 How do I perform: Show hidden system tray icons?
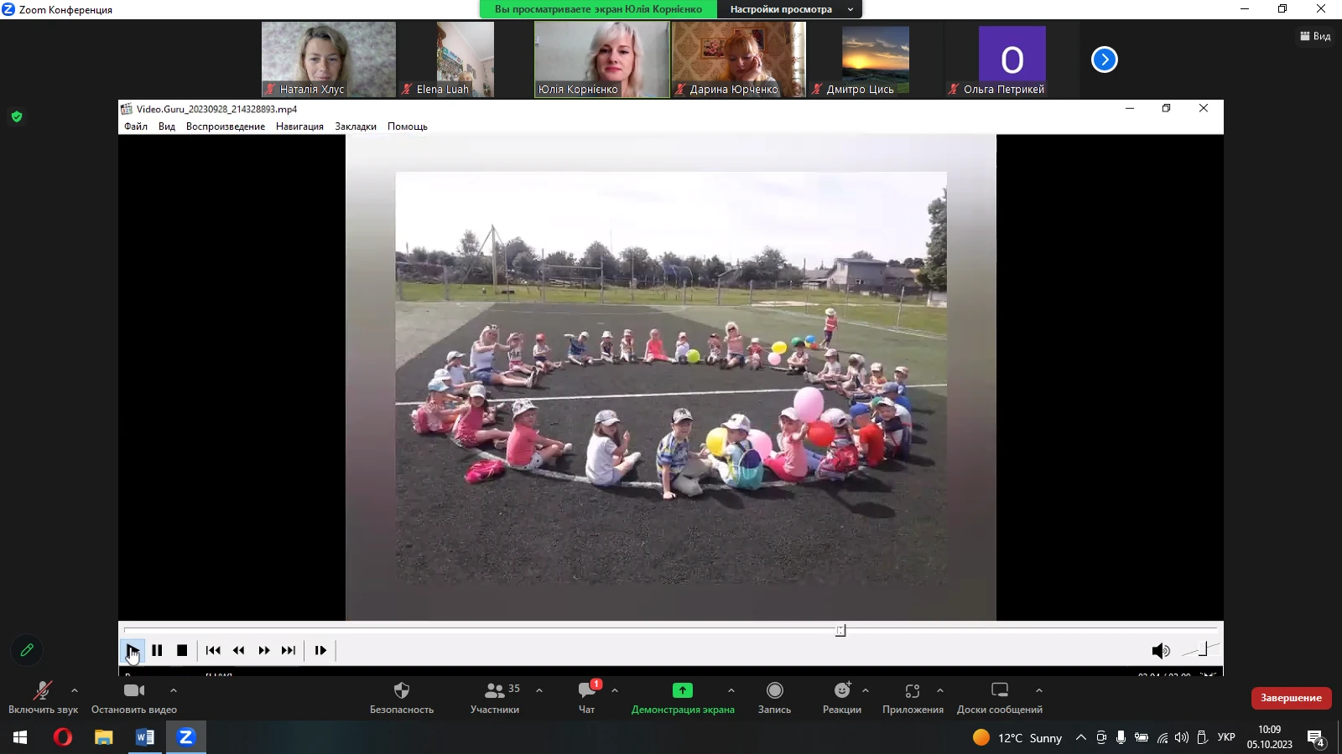click(1081, 737)
